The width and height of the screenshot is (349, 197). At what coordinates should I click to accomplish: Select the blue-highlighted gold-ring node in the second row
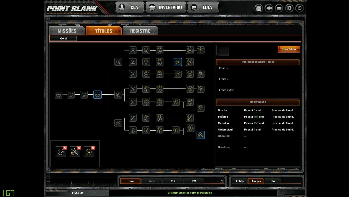(x=178, y=62)
